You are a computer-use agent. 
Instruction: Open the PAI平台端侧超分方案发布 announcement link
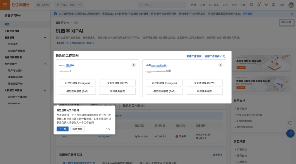(x=75, y=43)
